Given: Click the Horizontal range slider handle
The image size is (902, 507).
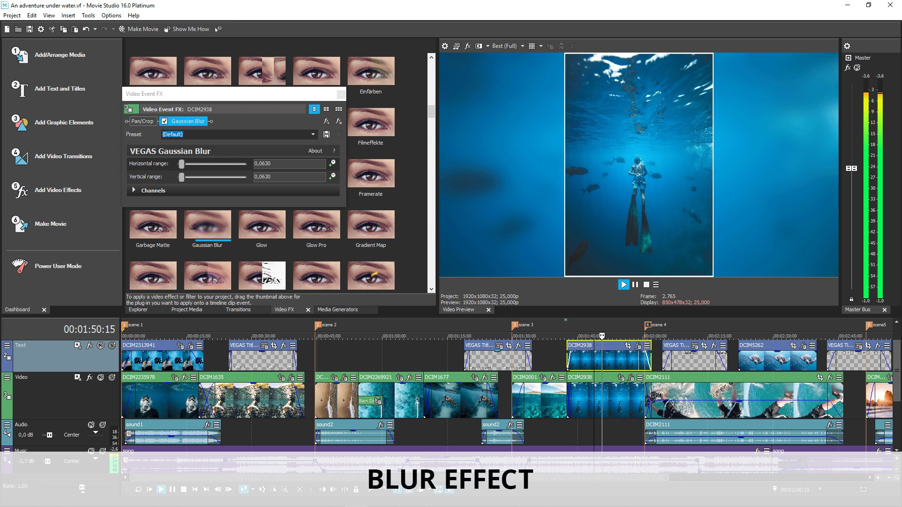Looking at the screenshot, I should (181, 164).
